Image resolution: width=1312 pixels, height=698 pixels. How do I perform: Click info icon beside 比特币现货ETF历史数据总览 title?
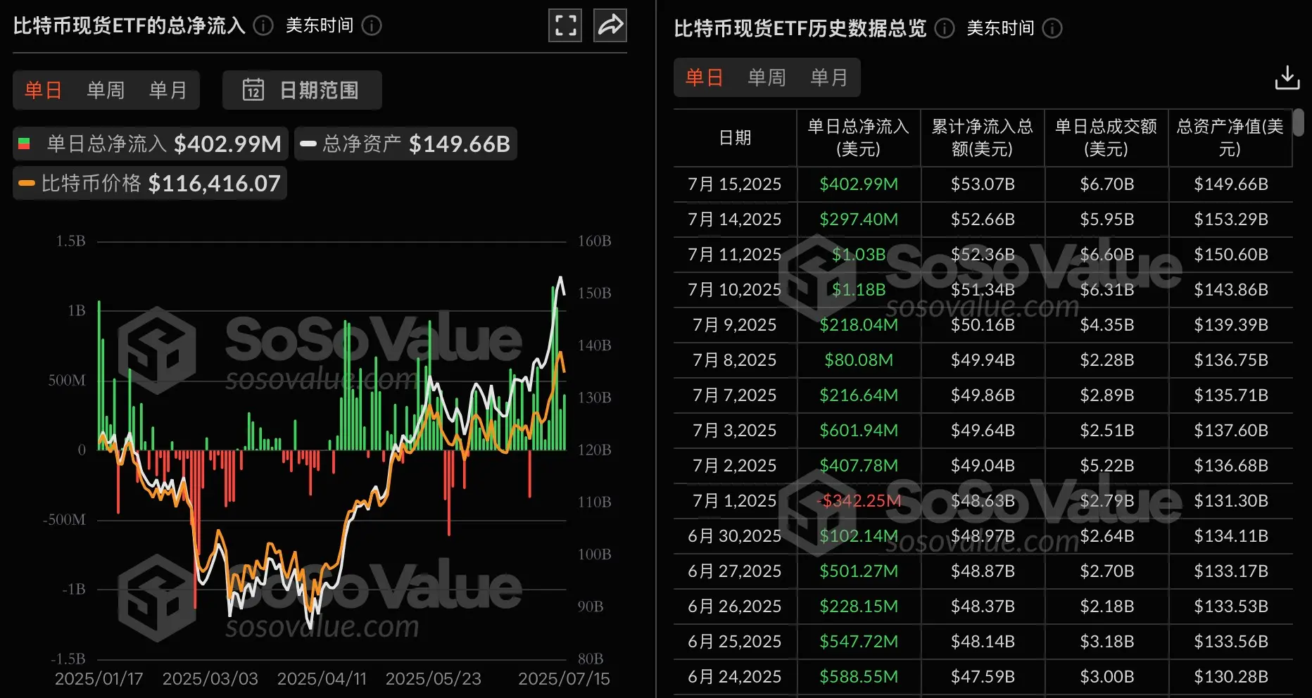coord(945,28)
